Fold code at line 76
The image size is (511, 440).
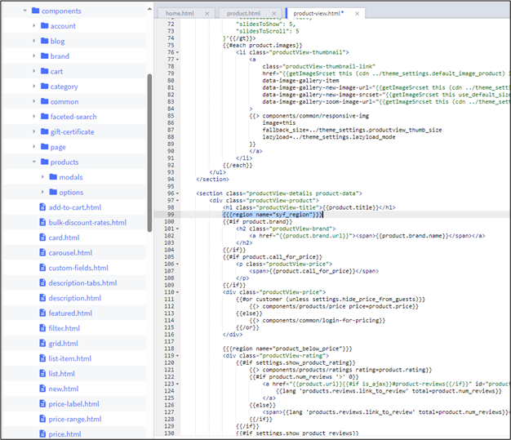pyautogui.click(x=178, y=52)
